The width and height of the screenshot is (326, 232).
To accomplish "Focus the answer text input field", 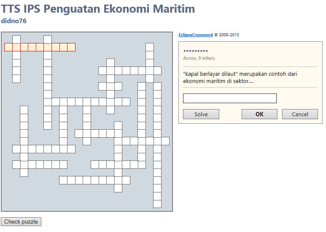I will point(229,99).
